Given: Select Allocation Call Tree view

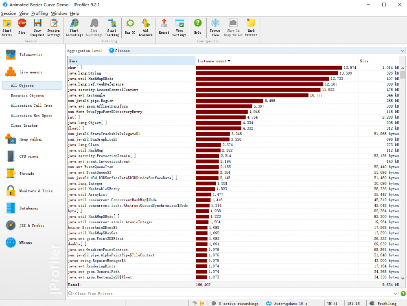Looking at the screenshot, I should click(x=31, y=106).
